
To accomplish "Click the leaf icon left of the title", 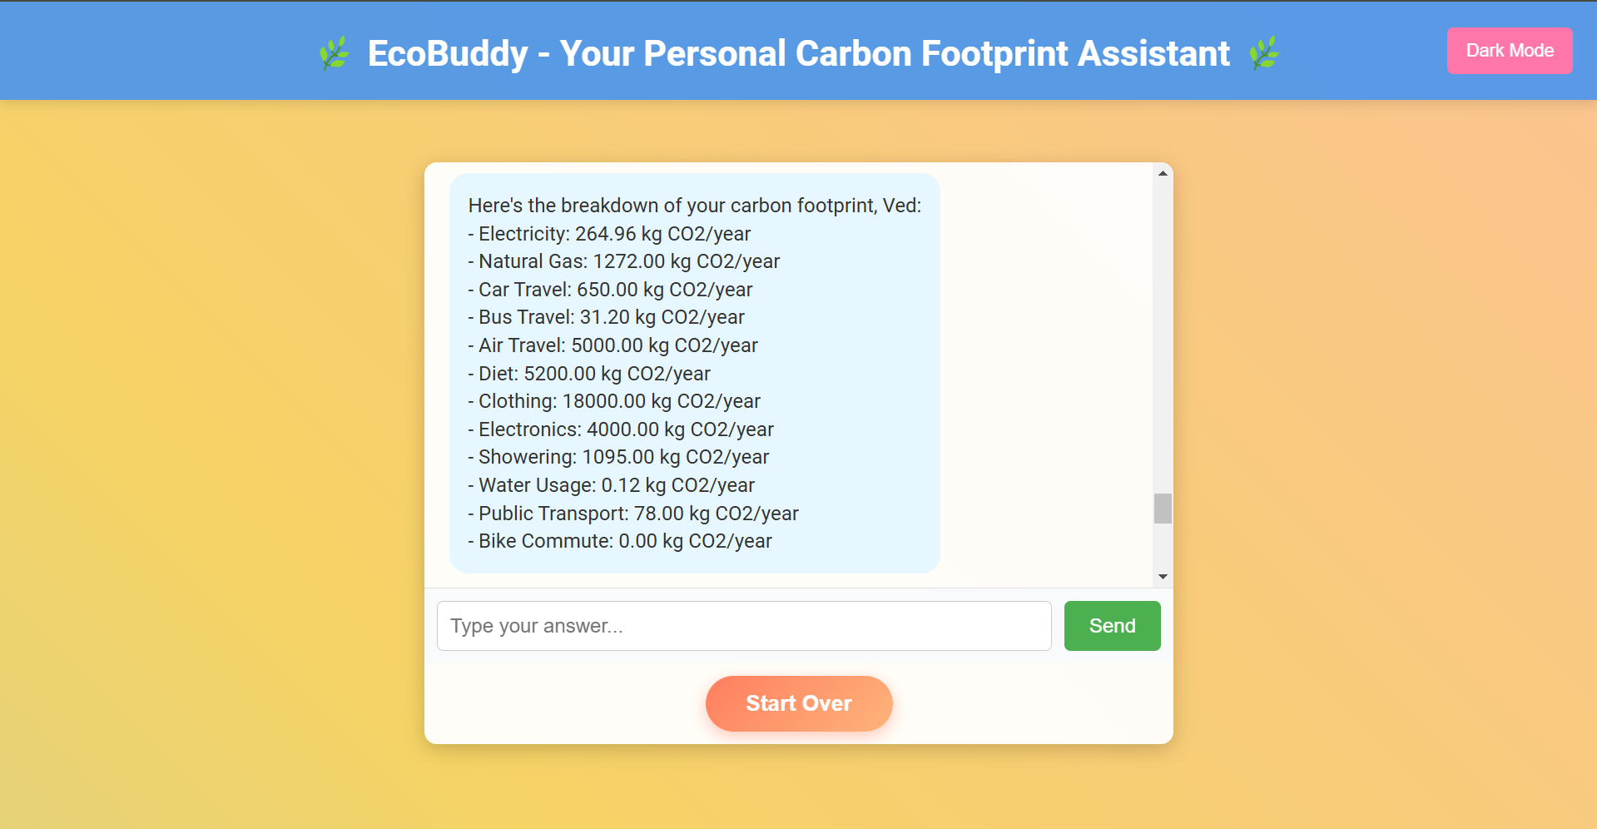I will pyautogui.click(x=335, y=53).
